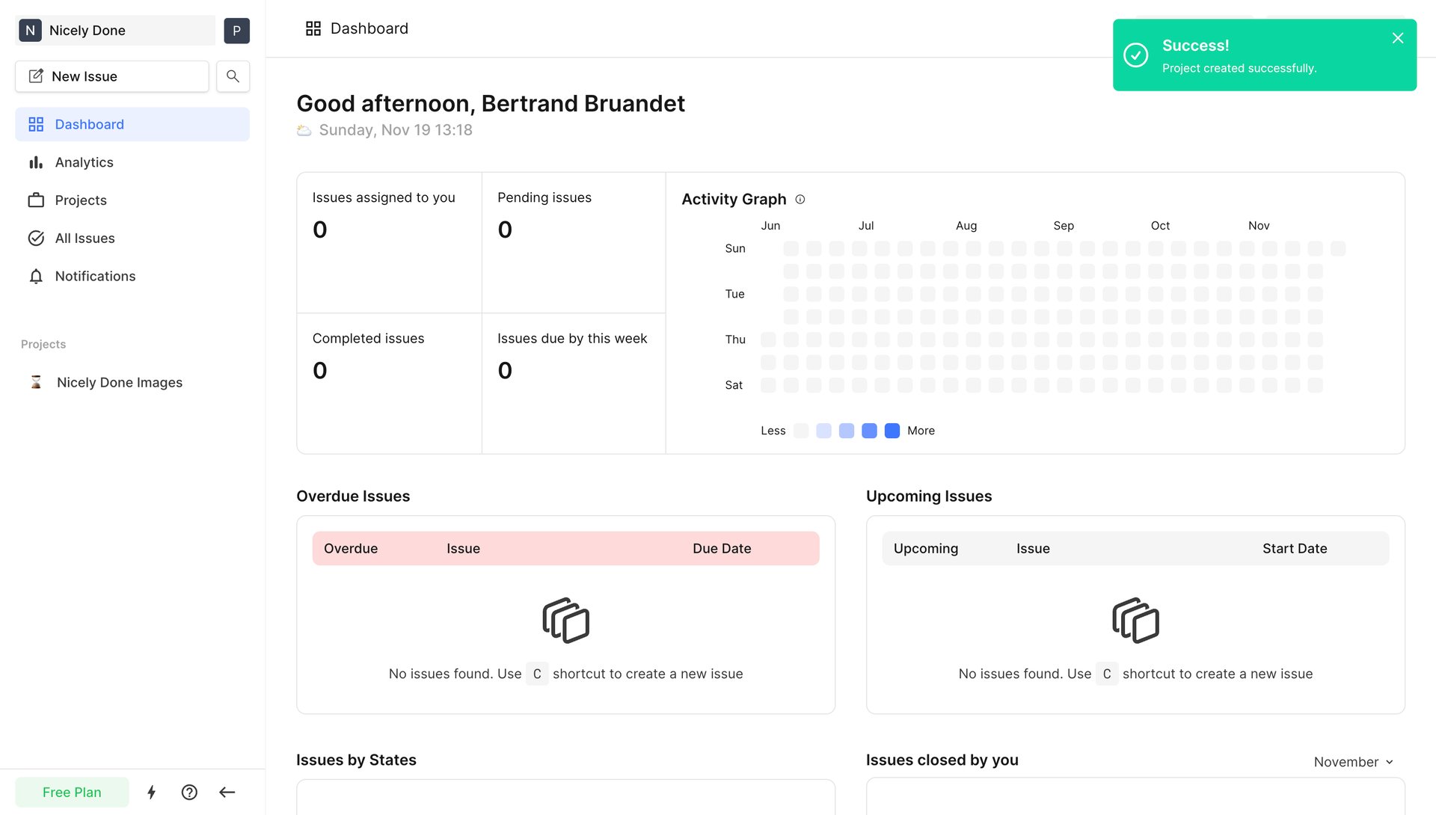Click the N workspace avatar badge
The image size is (1436, 815).
click(x=30, y=31)
